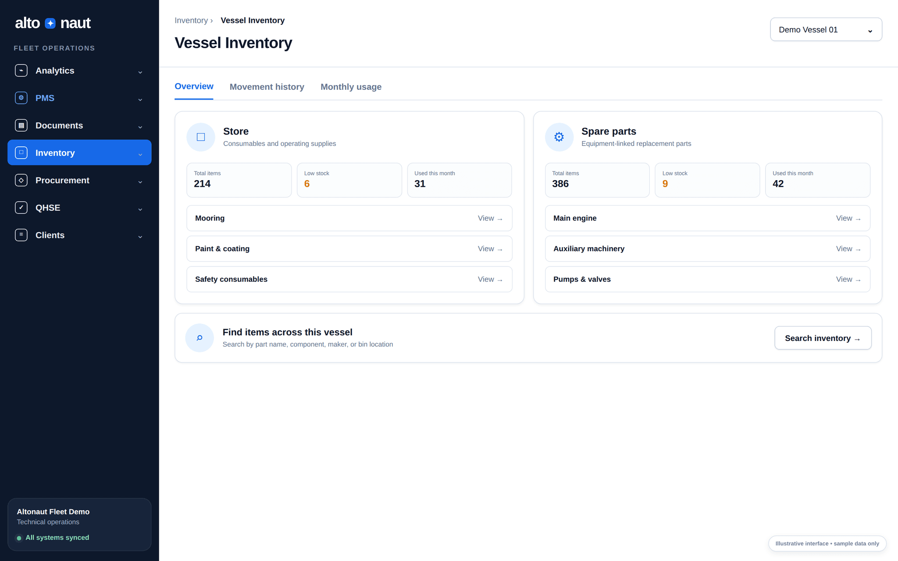Click the green synced status dot
The width and height of the screenshot is (898, 561).
point(19,538)
